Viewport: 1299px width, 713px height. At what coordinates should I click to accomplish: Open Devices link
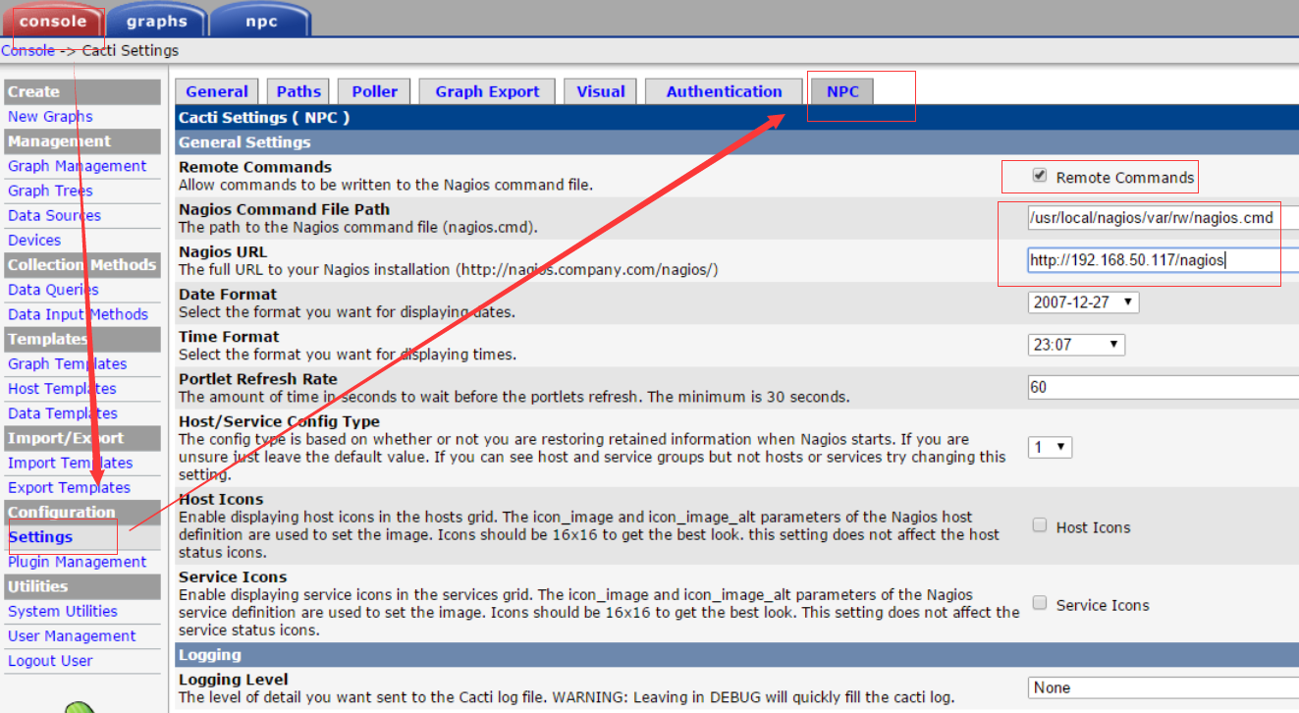click(x=34, y=240)
